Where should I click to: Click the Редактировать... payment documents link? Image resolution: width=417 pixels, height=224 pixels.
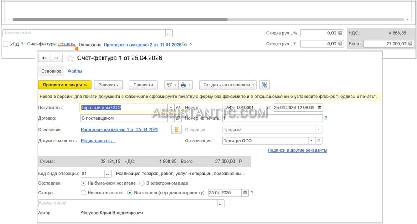[98, 141]
